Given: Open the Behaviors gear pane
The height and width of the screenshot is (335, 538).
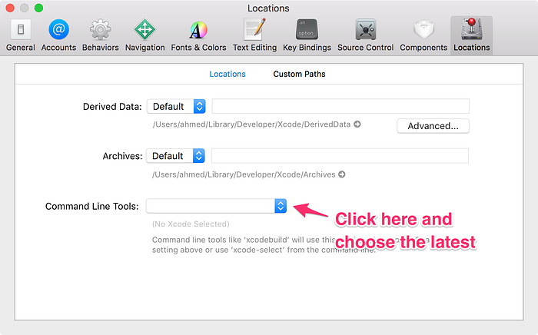Looking at the screenshot, I should pyautogui.click(x=100, y=35).
